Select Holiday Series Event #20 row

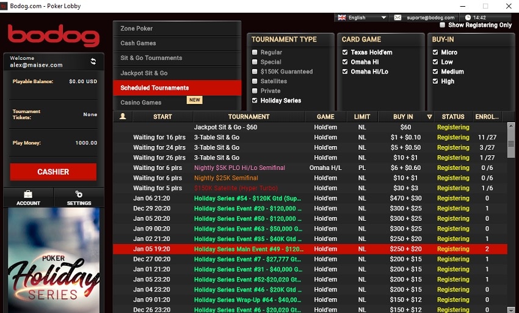pyautogui.click(x=310, y=208)
